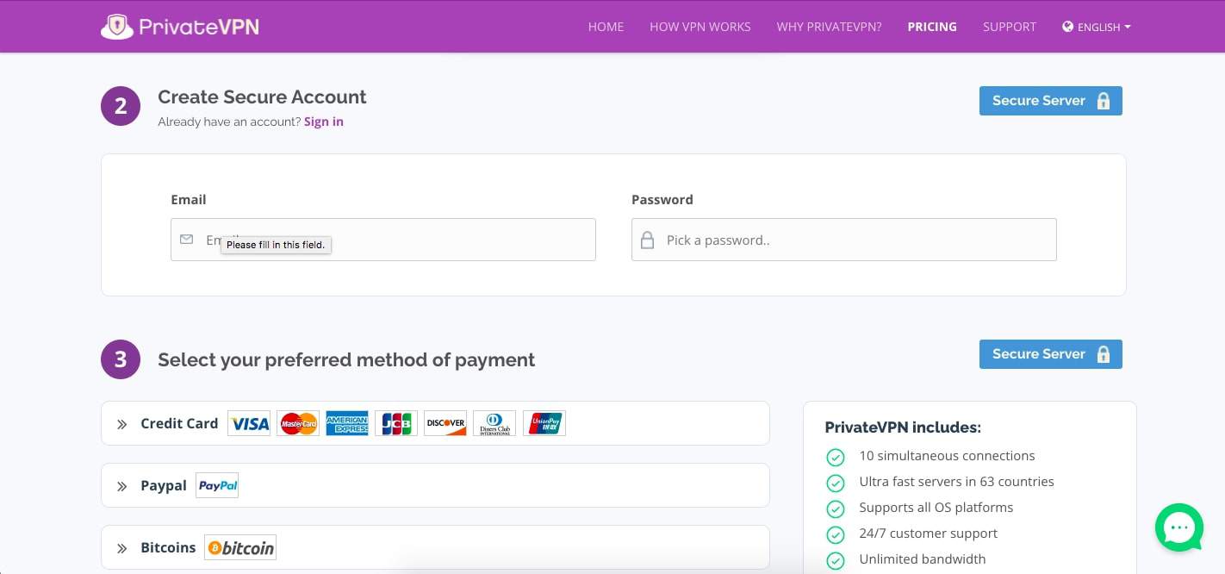Click '24/7 customer support' text
Viewport: 1225px width, 574px height.
(928, 533)
